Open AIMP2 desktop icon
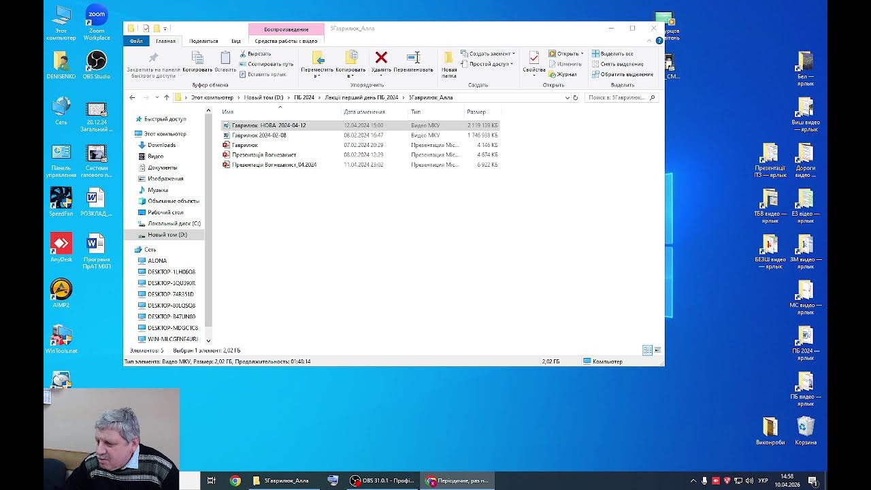Screen dimensions: 871x490 (61, 293)
